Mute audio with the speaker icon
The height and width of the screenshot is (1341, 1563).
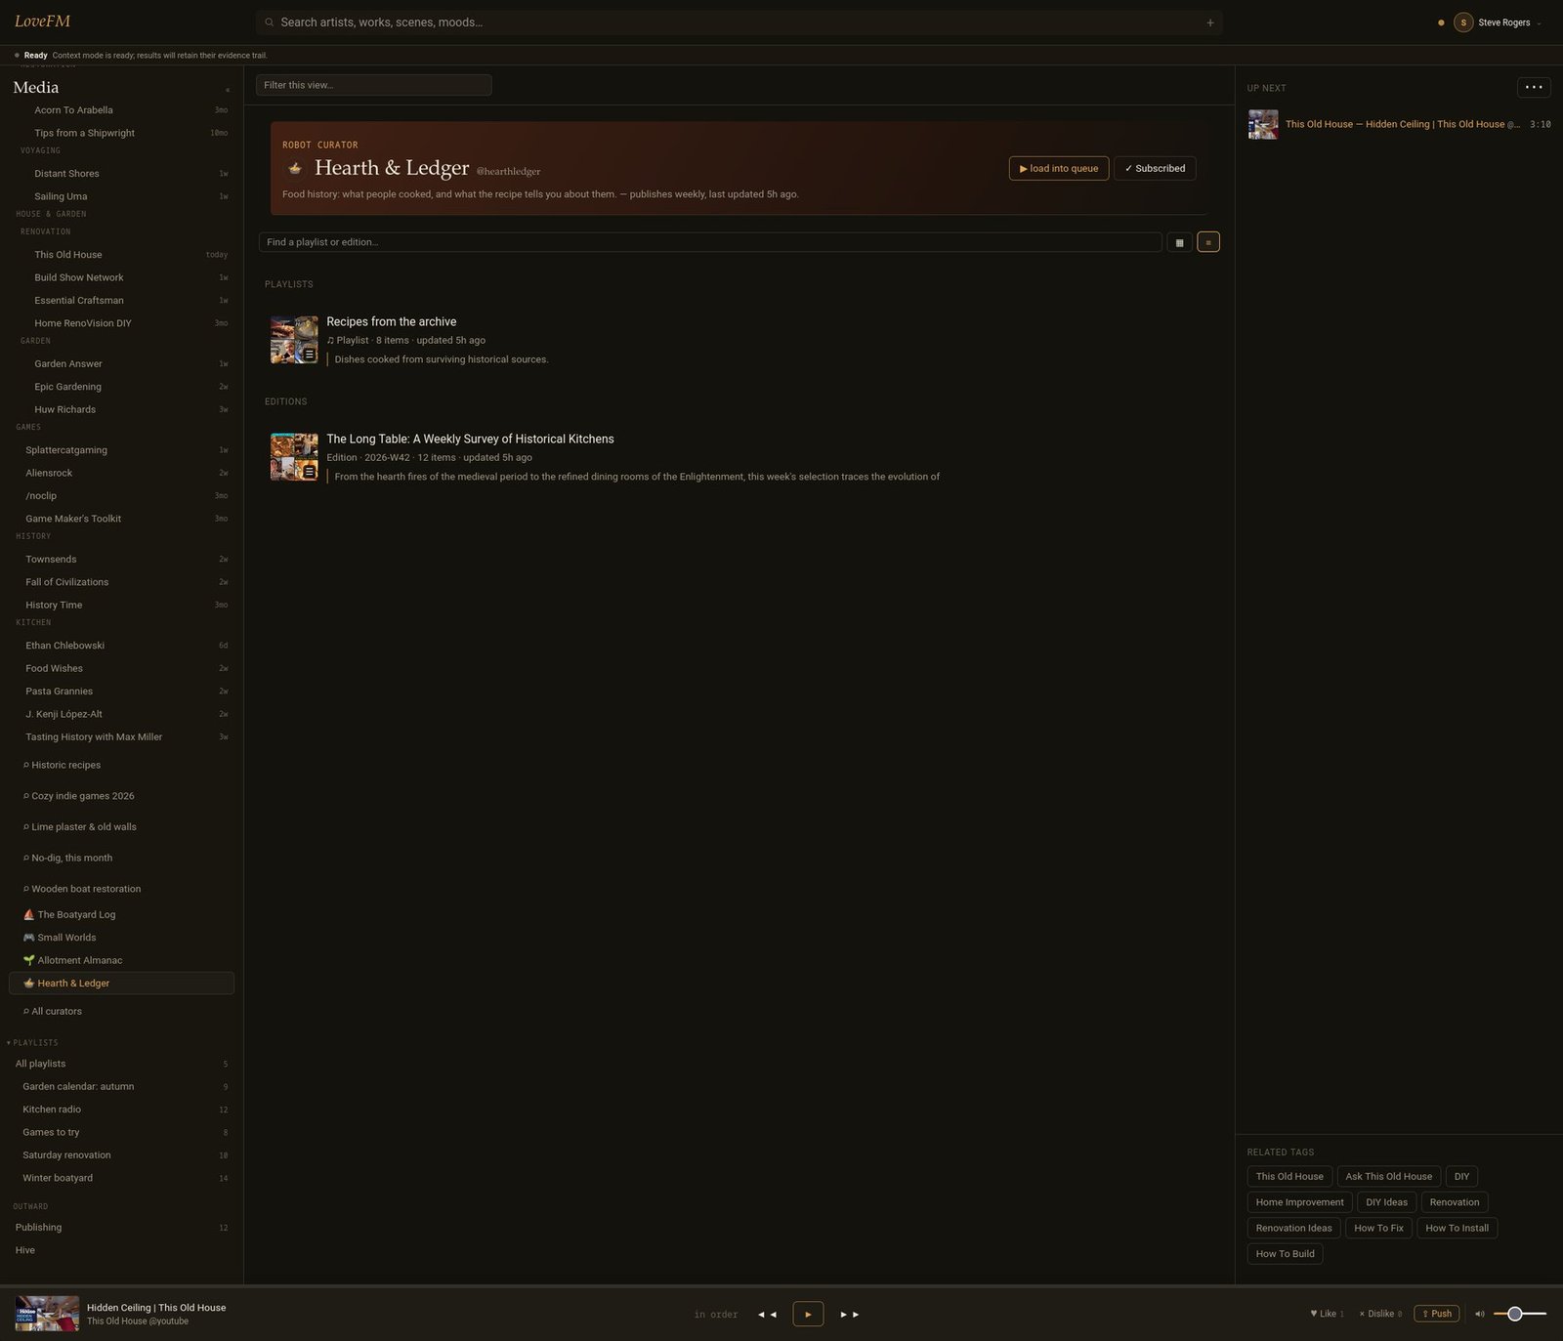pyautogui.click(x=1479, y=1314)
